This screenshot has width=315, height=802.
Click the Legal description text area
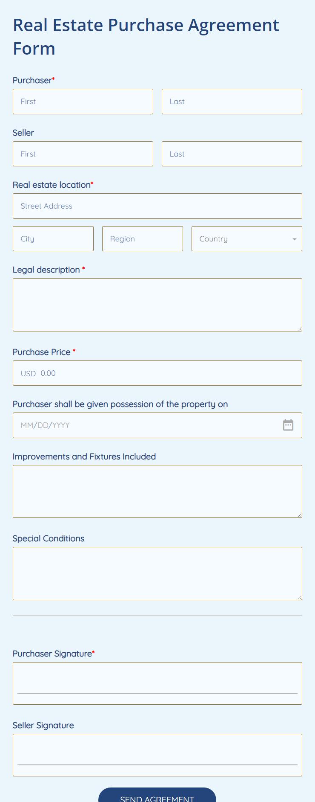[x=157, y=305]
